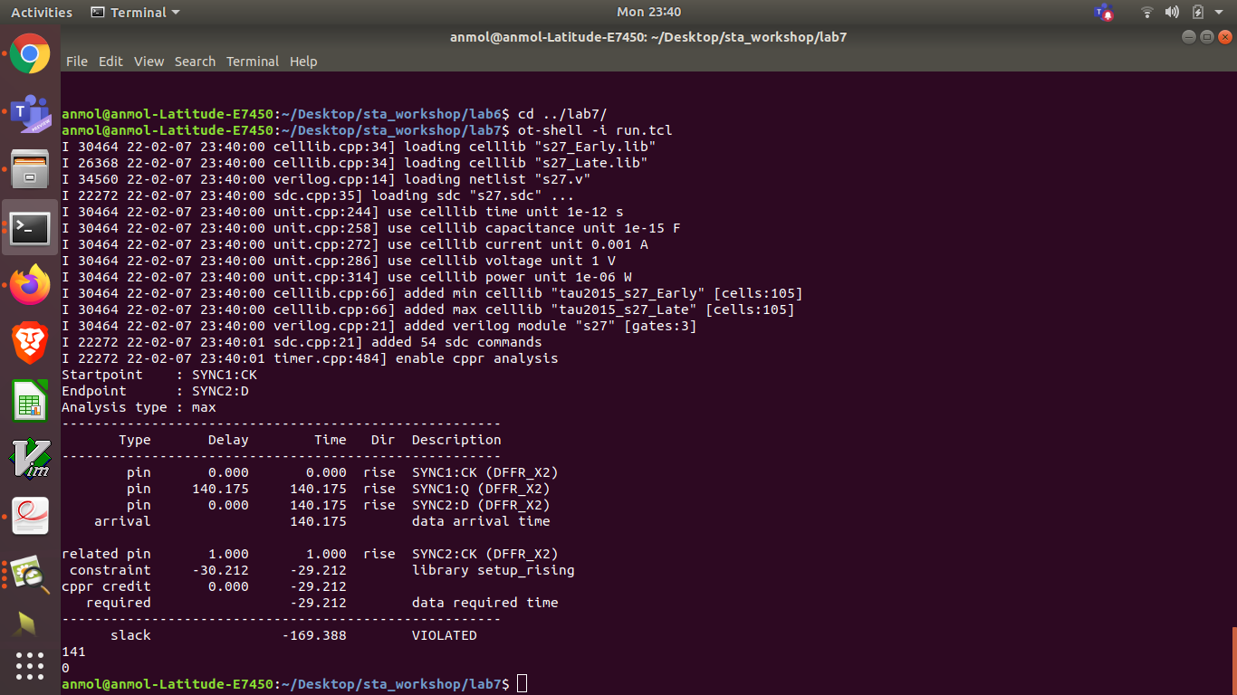
Task: Click the Activities button
Action: click(x=41, y=12)
